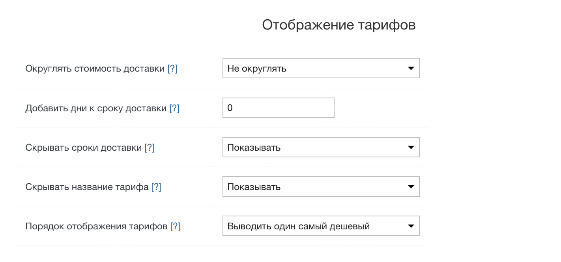Image resolution: width=561 pixels, height=262 pixels.
Task: Click the 'Добавить дни к сроку доставки' label
Action: [96, 108]
